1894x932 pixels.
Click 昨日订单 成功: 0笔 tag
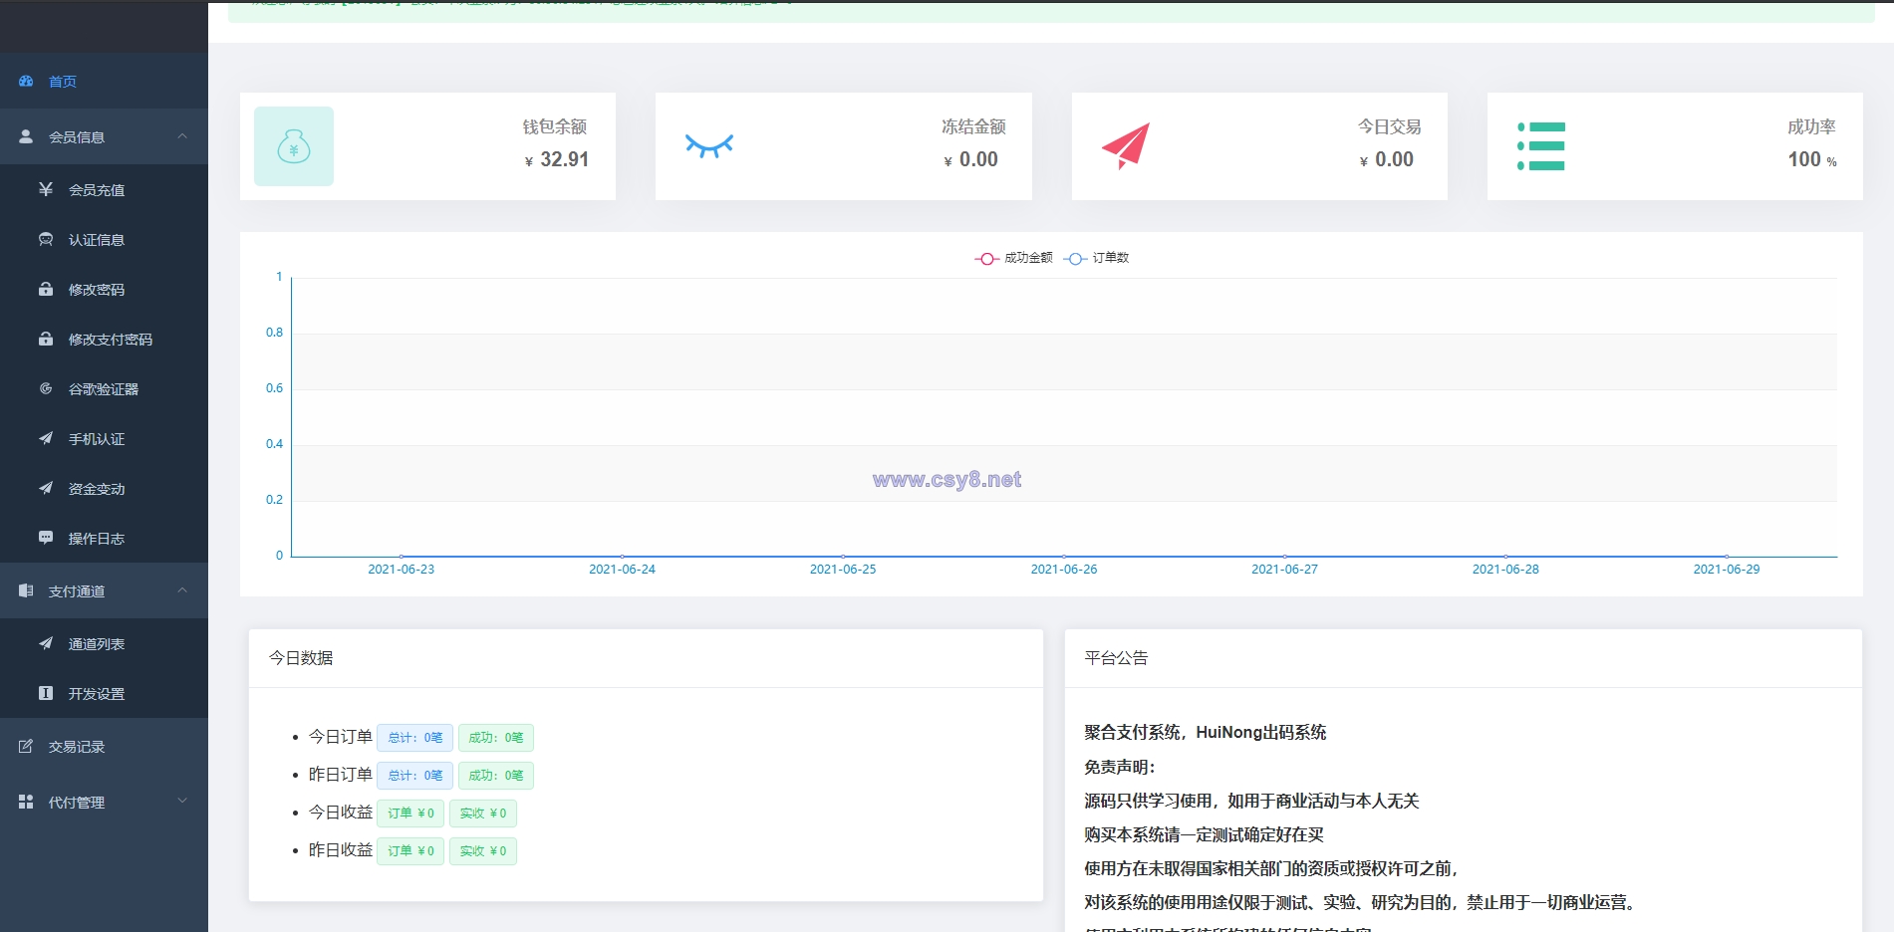(x=495, y=776)
